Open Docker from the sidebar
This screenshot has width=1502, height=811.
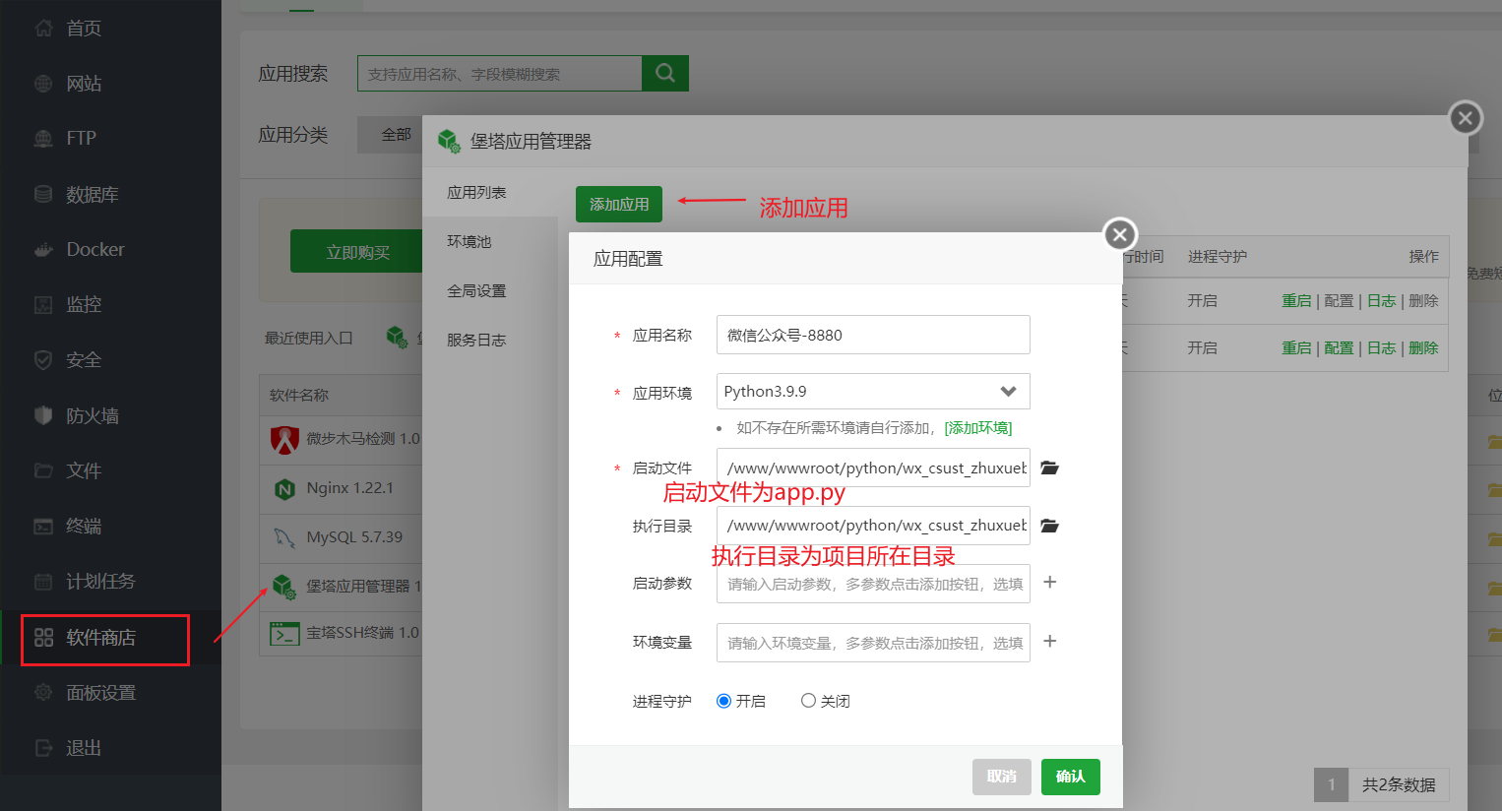coord(94,249)
